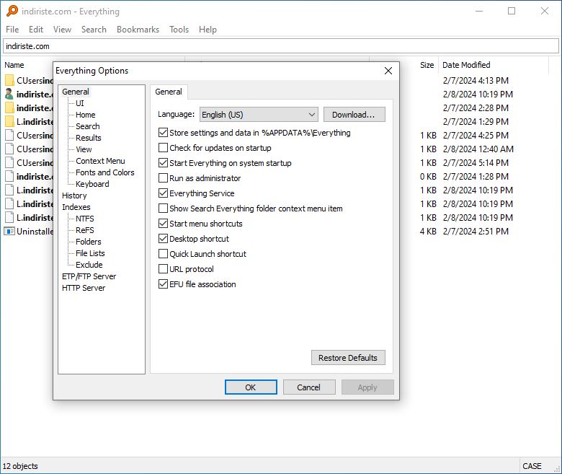Sort results by the Size column header
562x474 pixels.
(427, 65)
